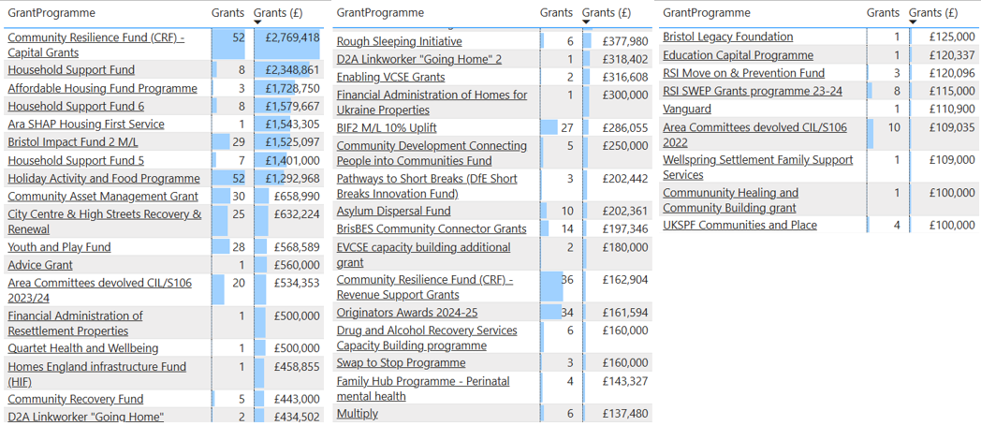Follow the Advice Grant link
The image size is (981, 426).
(x=40, y=265)
